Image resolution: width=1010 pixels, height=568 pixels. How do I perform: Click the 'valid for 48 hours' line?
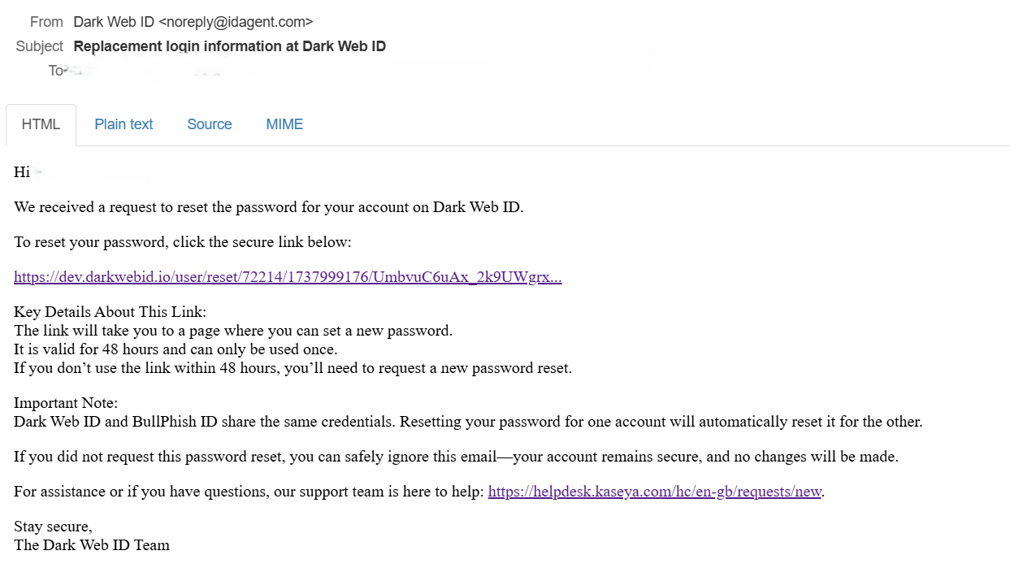[x=175, y=349]
